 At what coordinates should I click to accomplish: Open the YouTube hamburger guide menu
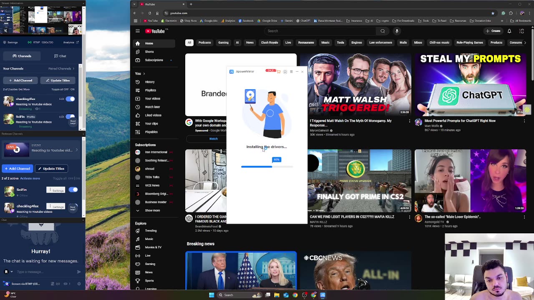(x=137, y=31)
